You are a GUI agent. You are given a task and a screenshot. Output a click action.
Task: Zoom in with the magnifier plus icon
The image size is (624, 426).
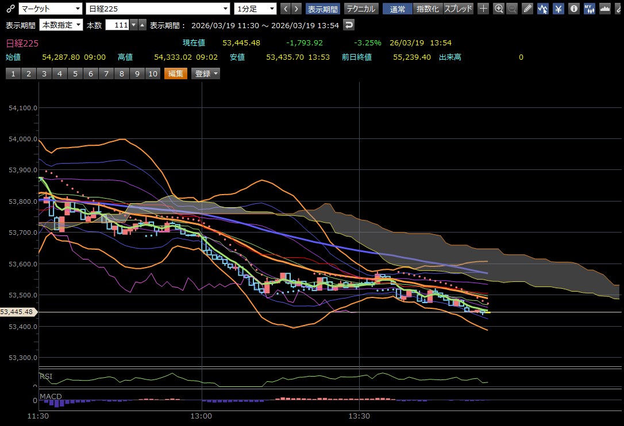point(499,9)
